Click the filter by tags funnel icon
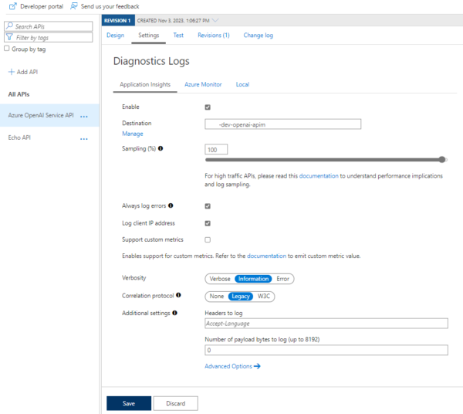This screenshot has width=463, height=414. click(x=9, y=37)
